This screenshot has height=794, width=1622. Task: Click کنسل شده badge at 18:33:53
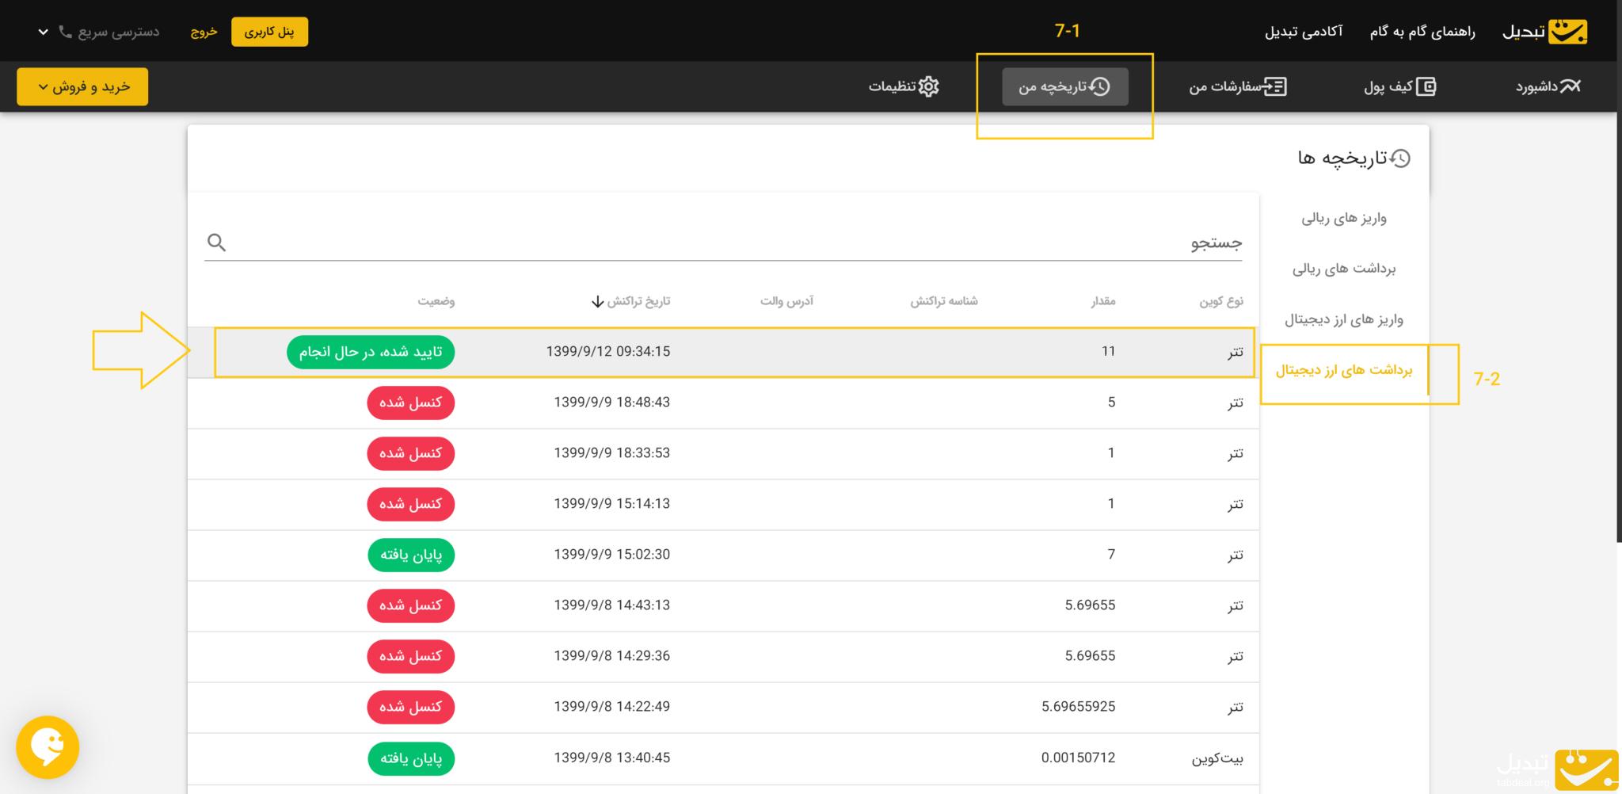[410, 453]
